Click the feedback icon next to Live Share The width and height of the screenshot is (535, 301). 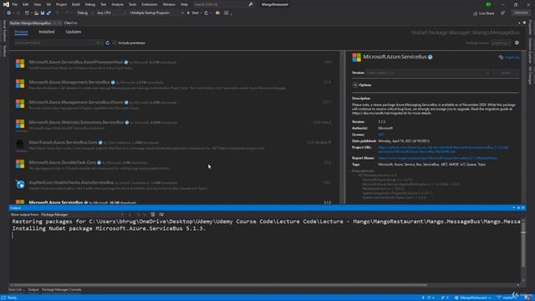pyautogui.click(x=502, y=13)
